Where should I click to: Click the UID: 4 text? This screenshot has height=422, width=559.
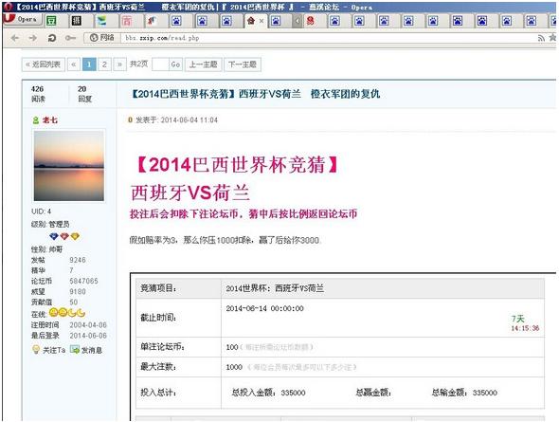click(x=41, y=211)
